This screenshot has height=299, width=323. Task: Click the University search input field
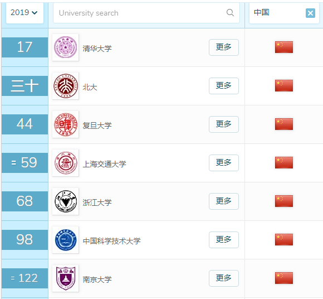tap(146, 13)
